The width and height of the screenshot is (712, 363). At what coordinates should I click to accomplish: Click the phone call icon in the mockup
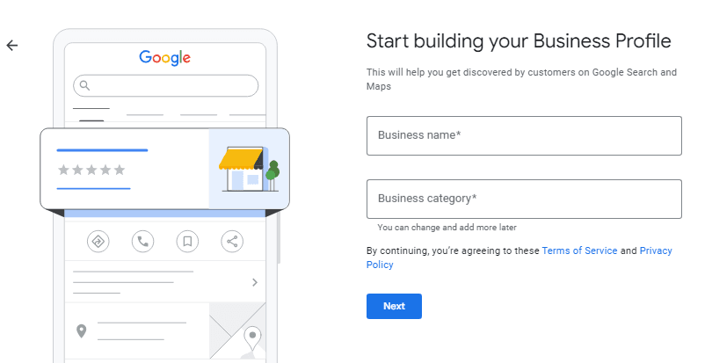[142, 241]
